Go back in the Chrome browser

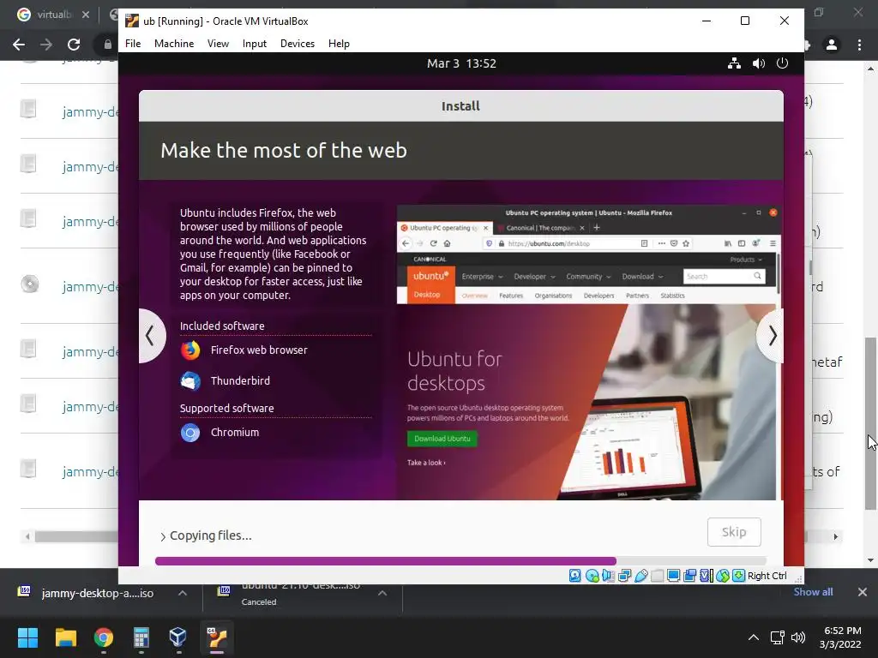tap(19, 45)
